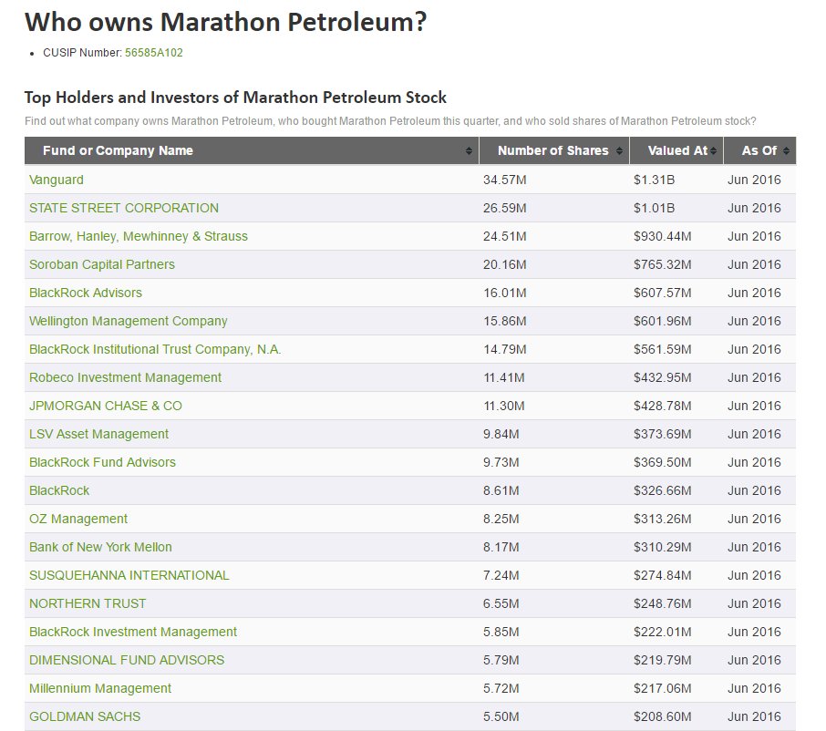
Task: Open CUSIP number 56585A102 link
Action: coord(154,53)
